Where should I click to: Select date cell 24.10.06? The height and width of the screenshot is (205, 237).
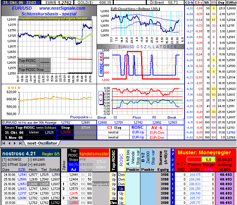[9, 175]
